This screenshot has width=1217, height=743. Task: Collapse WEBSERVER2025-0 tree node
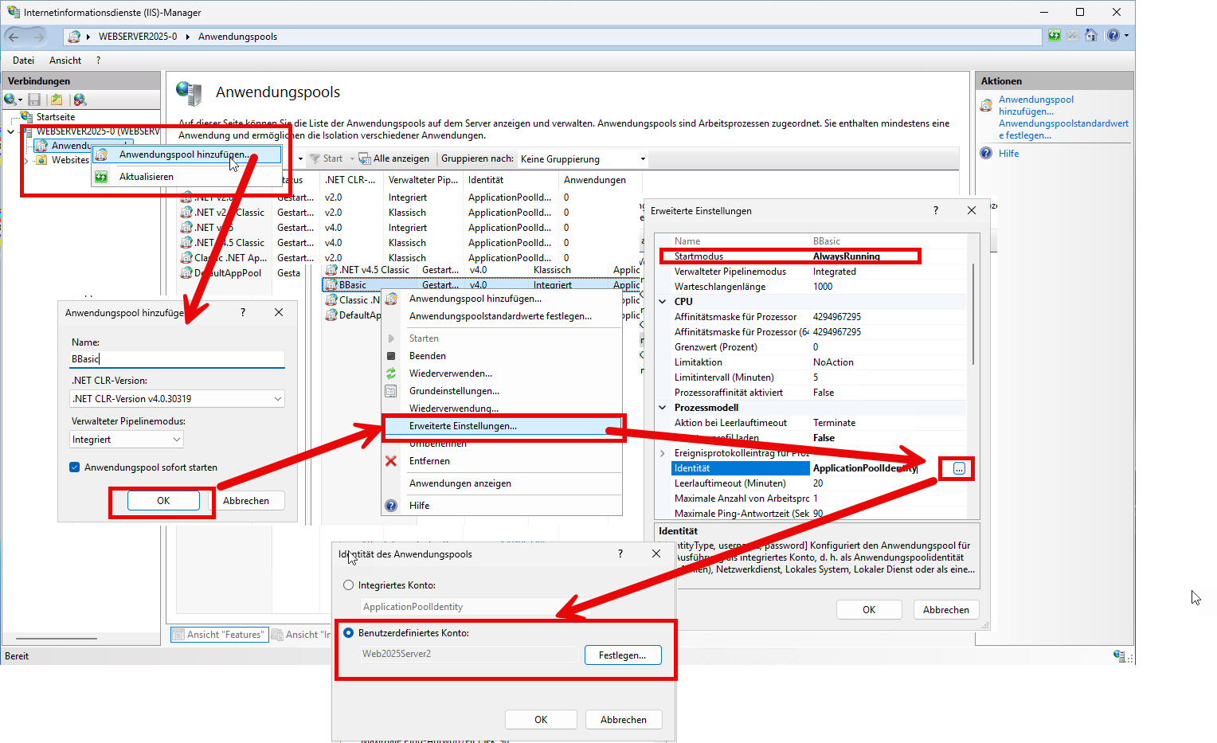10,131
